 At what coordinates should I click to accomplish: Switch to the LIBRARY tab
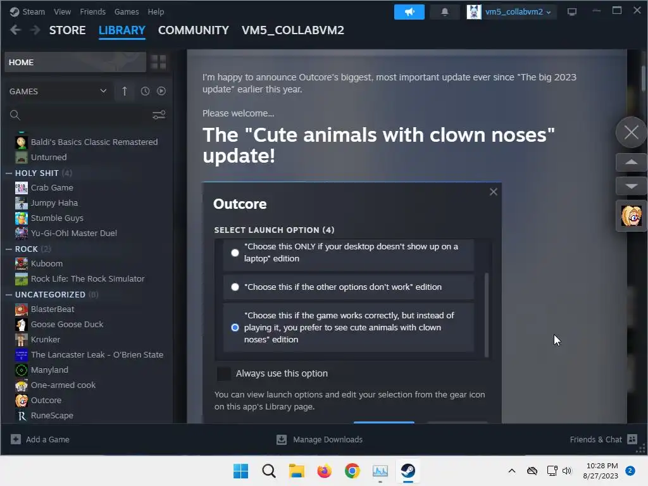pyautogui.click(x=122, y=30)
